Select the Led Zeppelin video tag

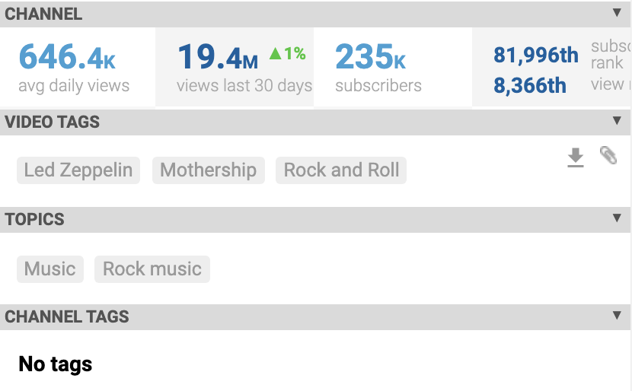(x=78, y=170)
